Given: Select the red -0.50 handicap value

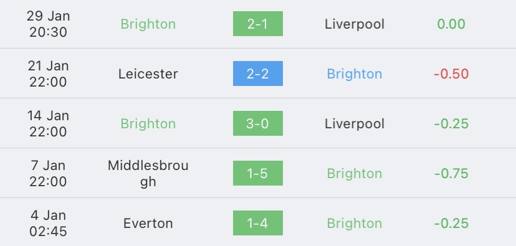Looking at the screenshot, I should pos(451,74).
